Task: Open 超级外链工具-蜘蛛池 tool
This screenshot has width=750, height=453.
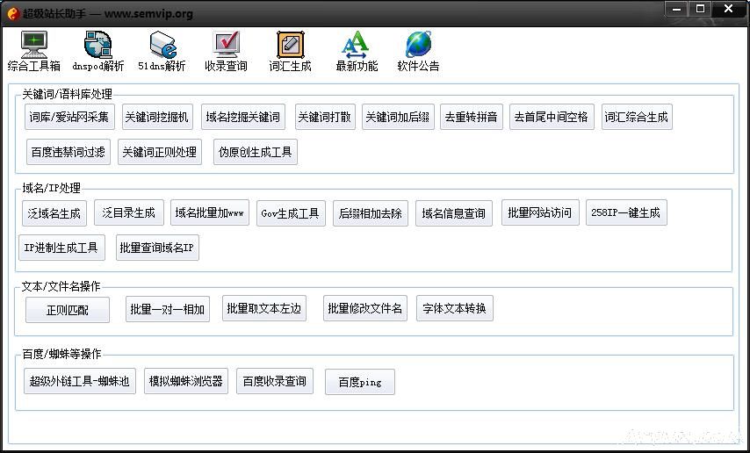Action: (x=80, y=381)
